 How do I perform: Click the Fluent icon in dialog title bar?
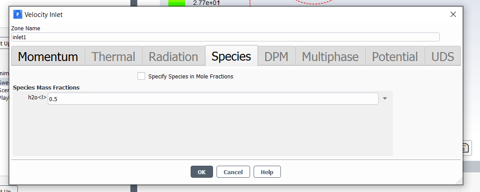18,14
